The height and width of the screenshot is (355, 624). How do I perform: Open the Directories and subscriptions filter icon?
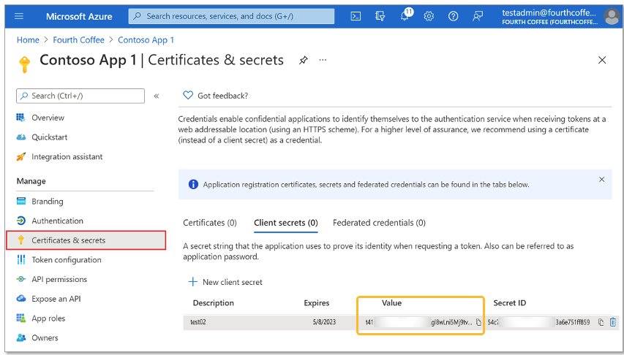[x=380, y=16]
